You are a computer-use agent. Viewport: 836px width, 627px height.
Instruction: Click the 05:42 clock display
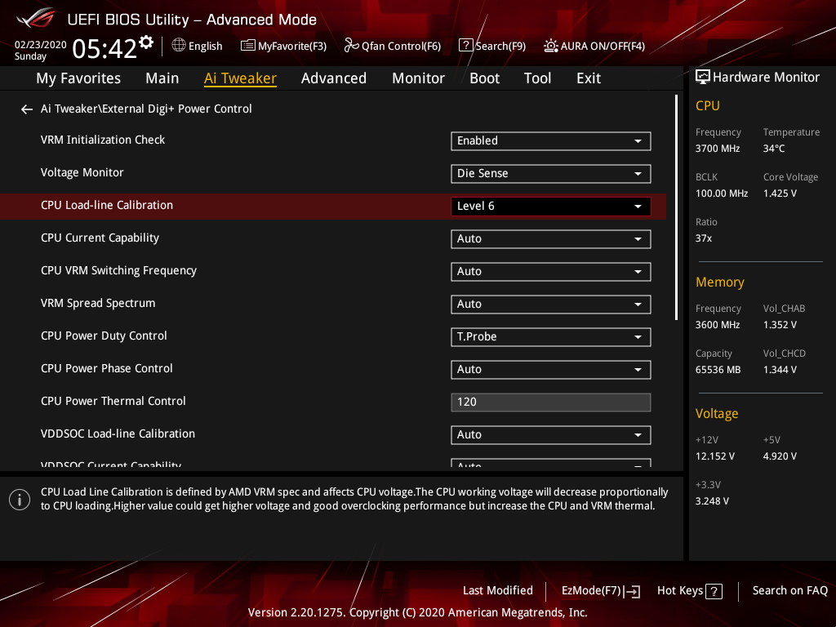click(x=104, y=48)
